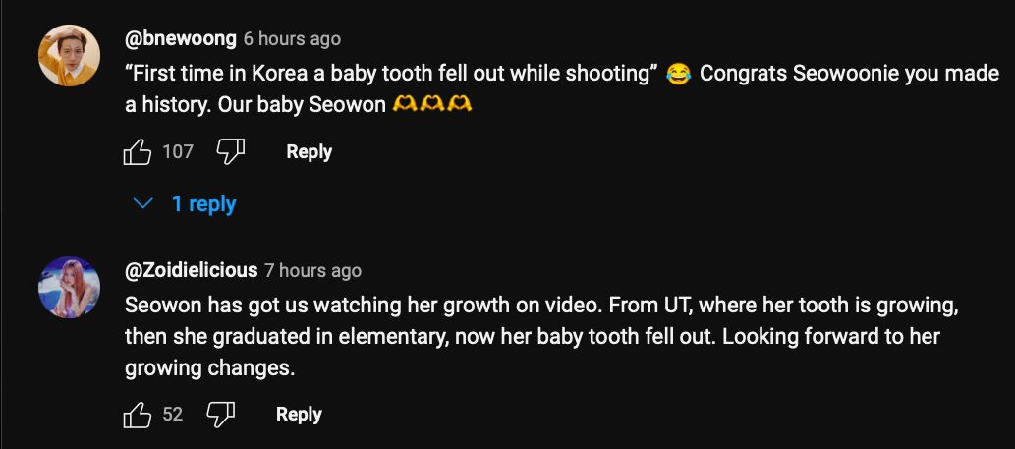Open the @Zoidielicious channel username link

pyautogui.click(x=191, y=270)
